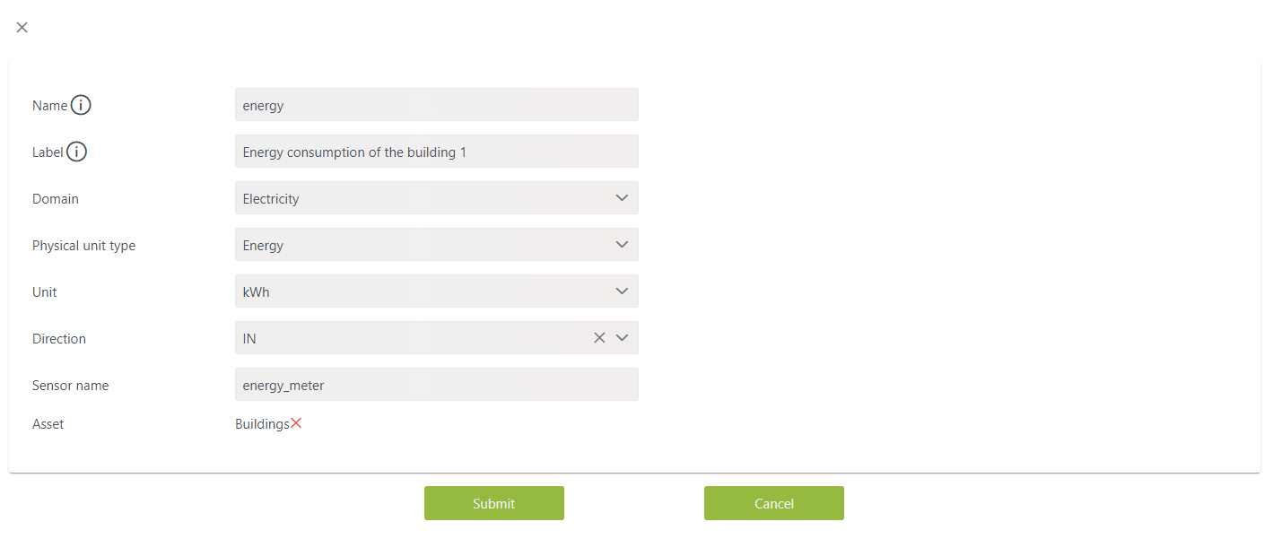
Task: Click the kWh unit selection box
Action: [x=437, y=291]
